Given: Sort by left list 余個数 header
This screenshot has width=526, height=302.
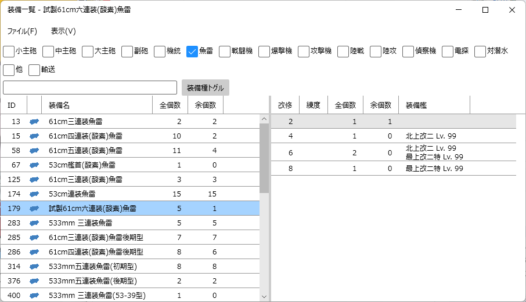Looking at the screenshot, I should (206, 105).
